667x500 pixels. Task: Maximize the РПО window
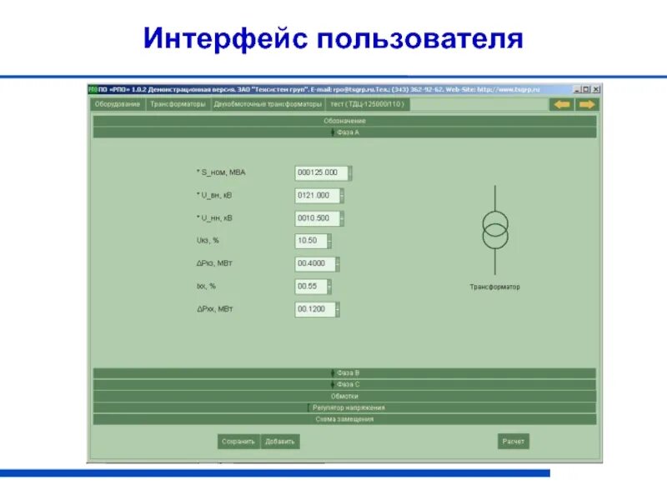click(x=586, y=89)
